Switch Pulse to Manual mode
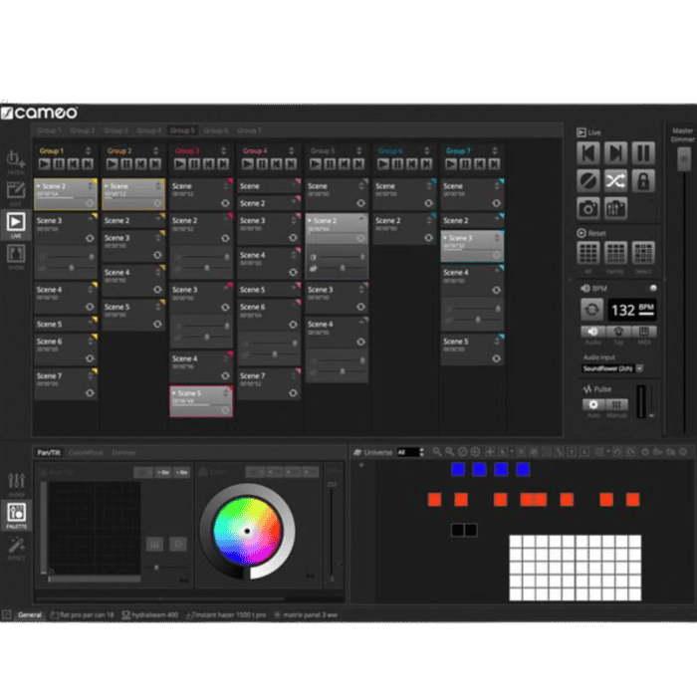This screenshot has height=697, width=697. pyautogui.click(x=618, y=405)
